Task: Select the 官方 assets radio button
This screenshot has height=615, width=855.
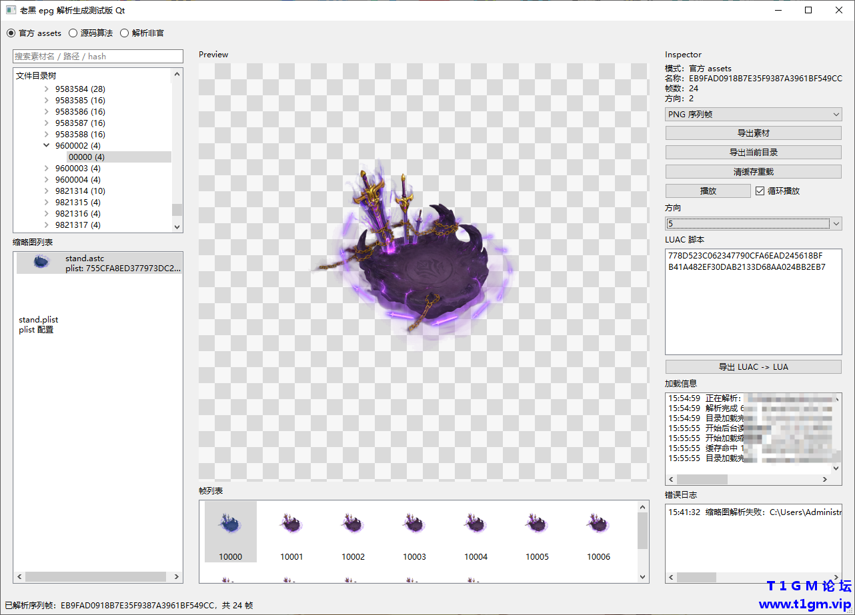Action: [34, 33]
